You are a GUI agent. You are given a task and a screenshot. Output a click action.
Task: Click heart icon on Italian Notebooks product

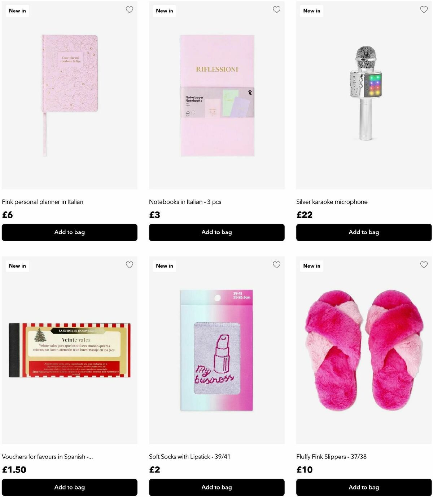[x=276, y=10]
